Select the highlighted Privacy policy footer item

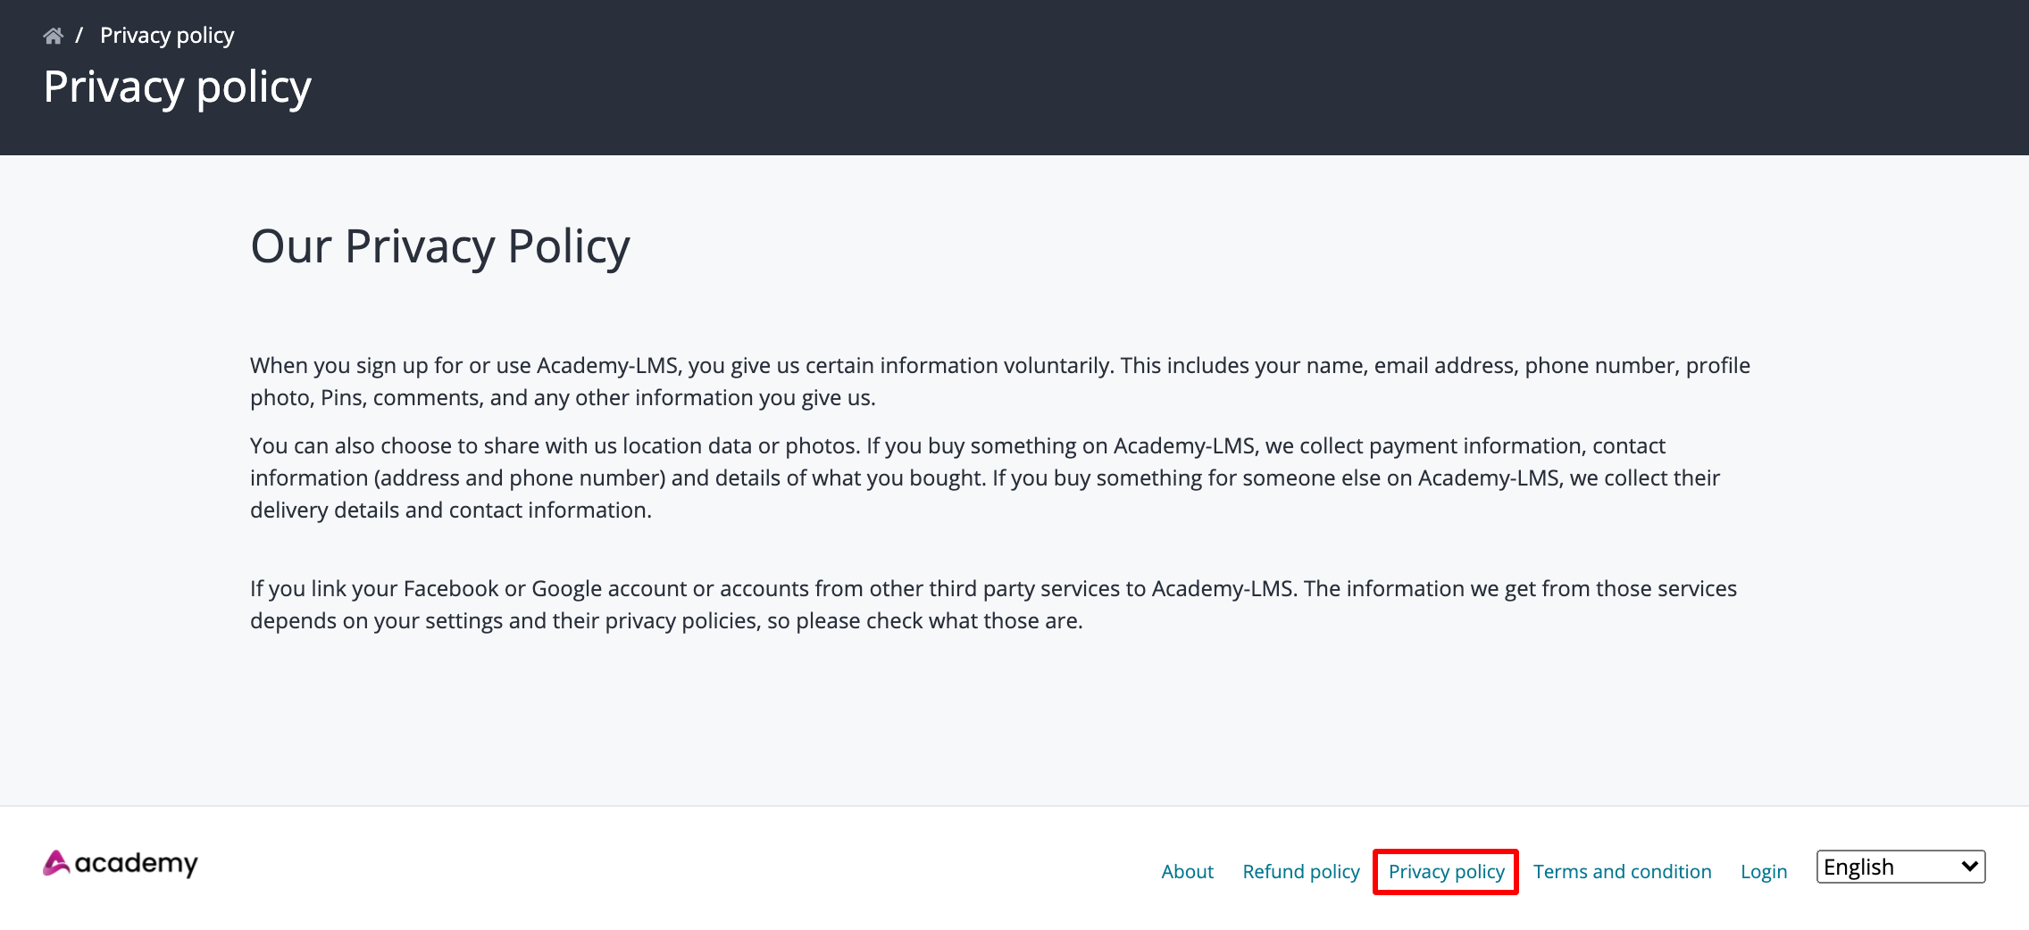pyautogui.click(x=1445, y=871)
